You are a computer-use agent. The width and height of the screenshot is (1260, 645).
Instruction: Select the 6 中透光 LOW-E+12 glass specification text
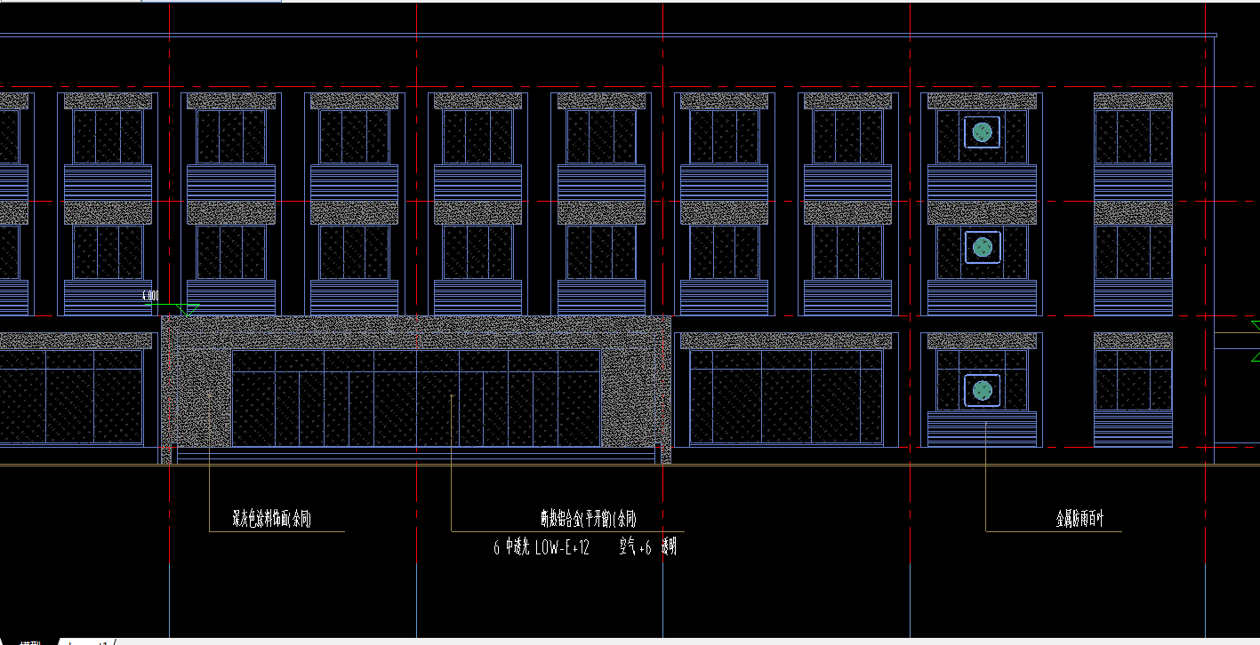tap(542, 548)
